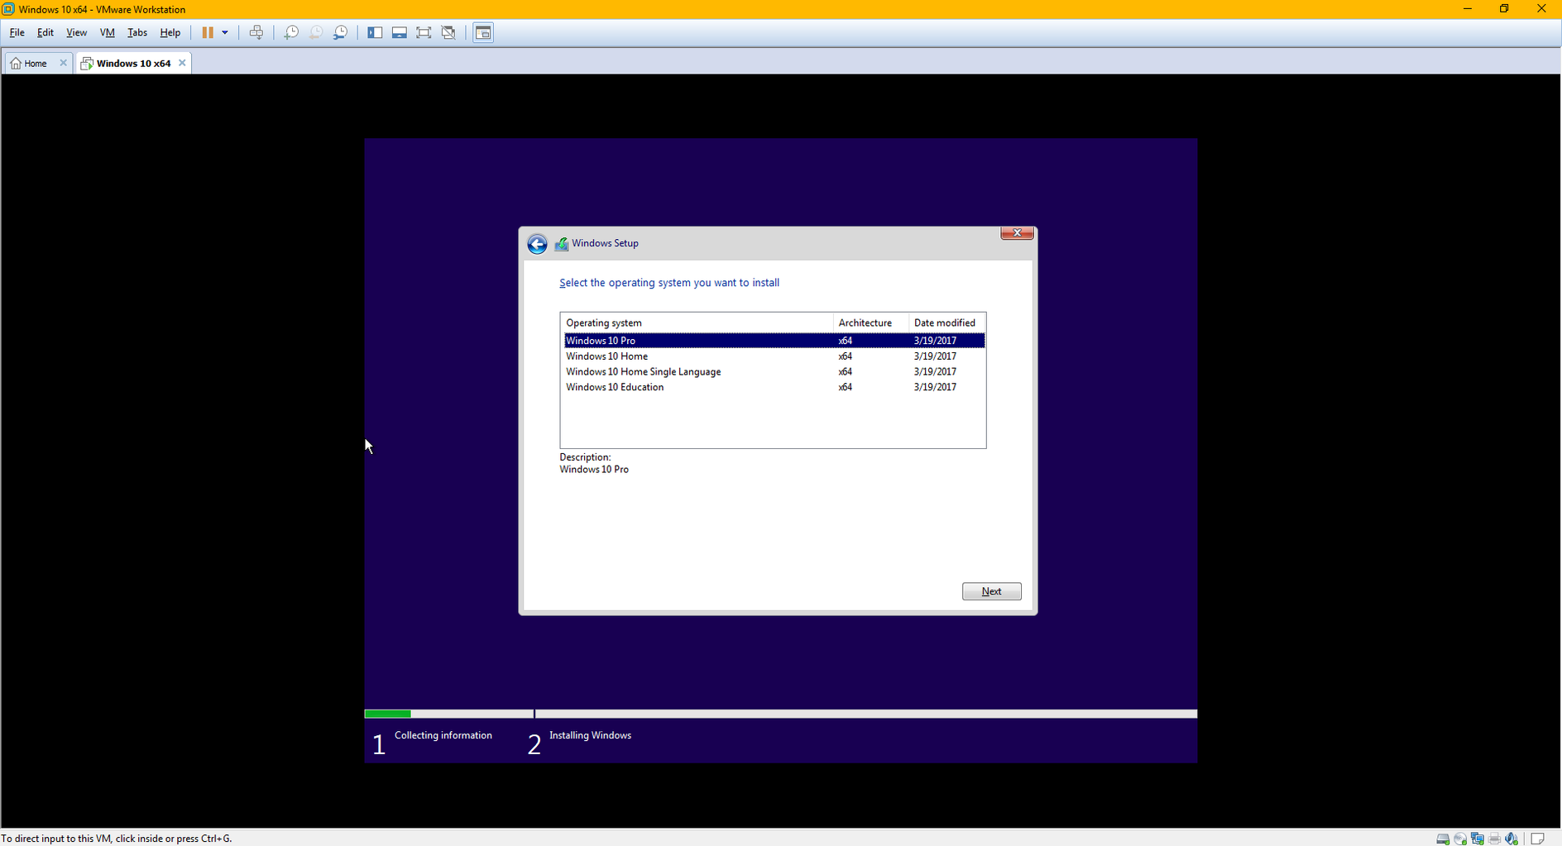Click Next in Windows Setup

[991, 591]
